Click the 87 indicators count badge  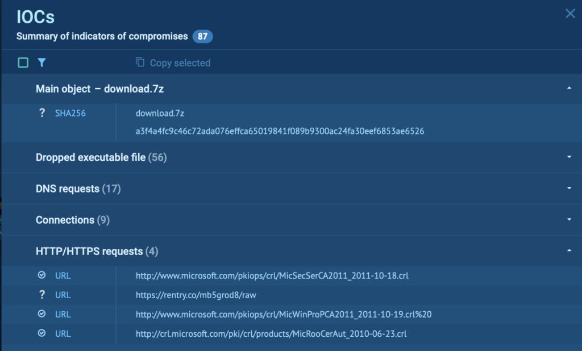point(202,37)
